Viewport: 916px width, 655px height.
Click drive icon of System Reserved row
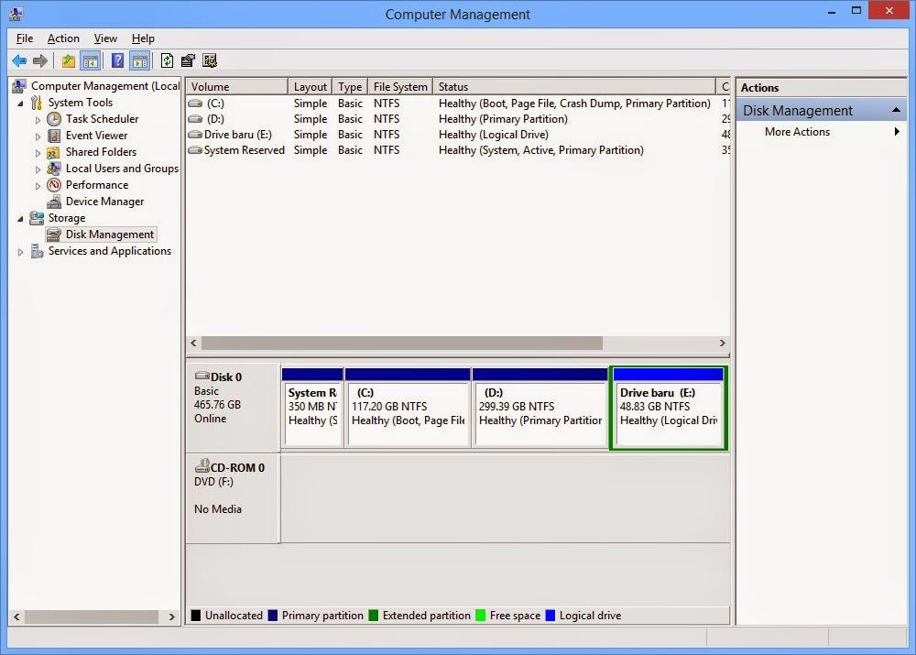coord(195,150)
